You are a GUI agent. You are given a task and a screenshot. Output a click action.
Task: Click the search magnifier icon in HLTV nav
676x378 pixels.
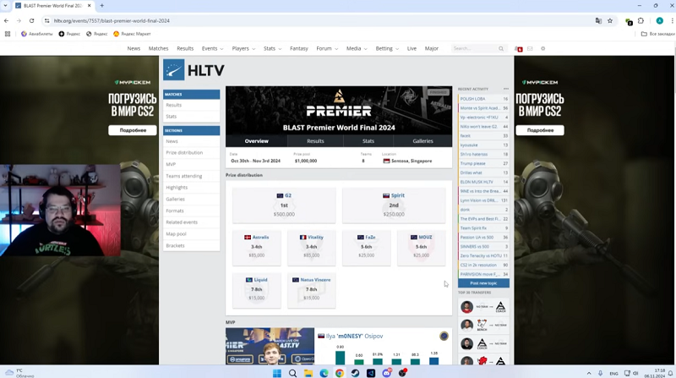(501, 49)
